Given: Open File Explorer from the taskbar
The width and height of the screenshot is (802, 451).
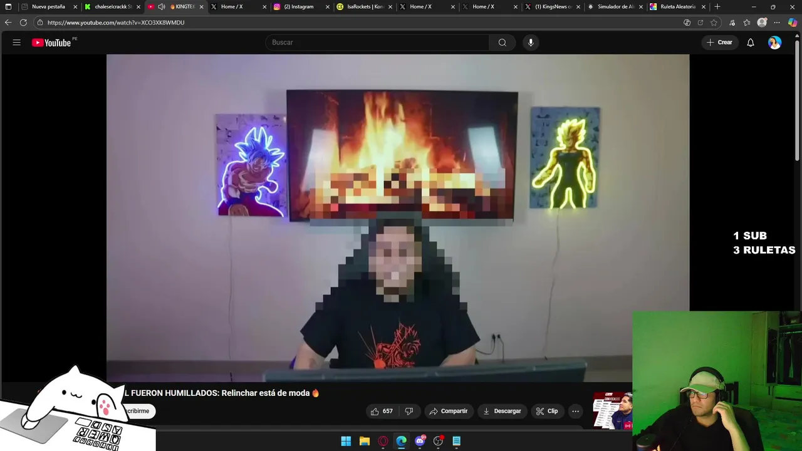Looking at the screenshot, I should click(x=364, y=441).
